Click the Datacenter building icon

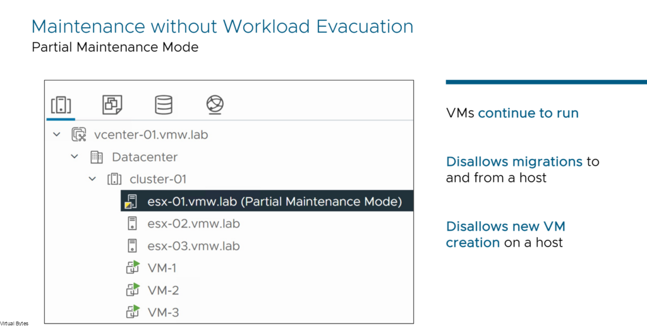tap(97, 157)
